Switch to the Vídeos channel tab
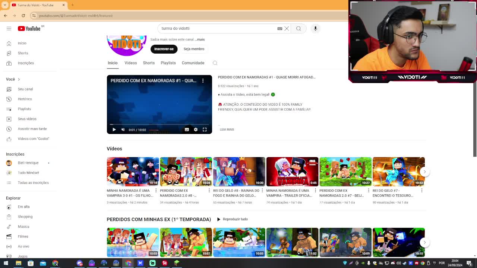This screenshot has width=477, height=268. (130, 63)
